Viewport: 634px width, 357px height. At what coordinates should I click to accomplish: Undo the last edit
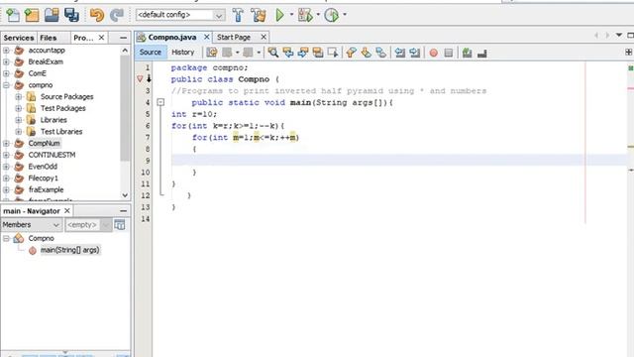(97, 15)
